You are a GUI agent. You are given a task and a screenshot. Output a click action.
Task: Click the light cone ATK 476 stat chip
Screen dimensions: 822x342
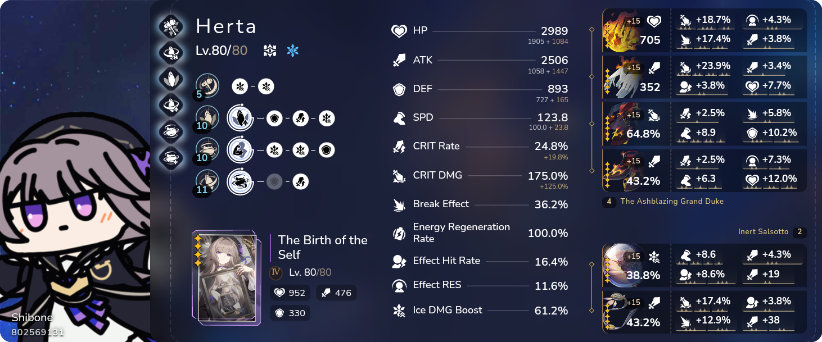click(335, 293)
